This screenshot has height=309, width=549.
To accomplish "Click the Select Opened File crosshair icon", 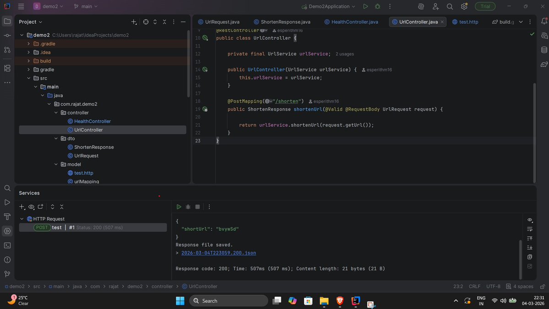I will coord(146,22).
